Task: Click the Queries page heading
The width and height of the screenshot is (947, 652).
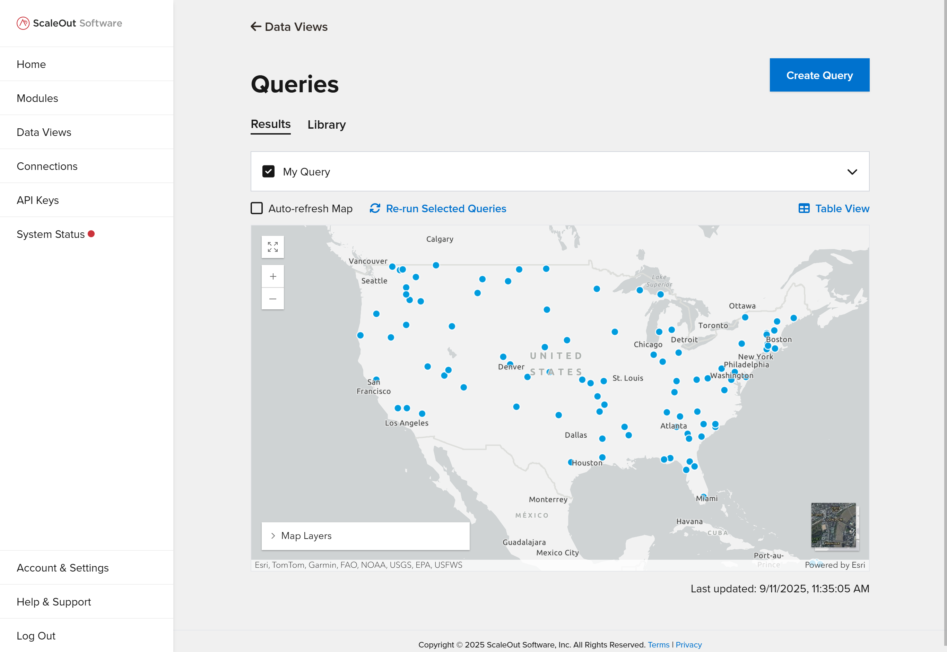Action: pyautogui.click(x=295, y=84)
